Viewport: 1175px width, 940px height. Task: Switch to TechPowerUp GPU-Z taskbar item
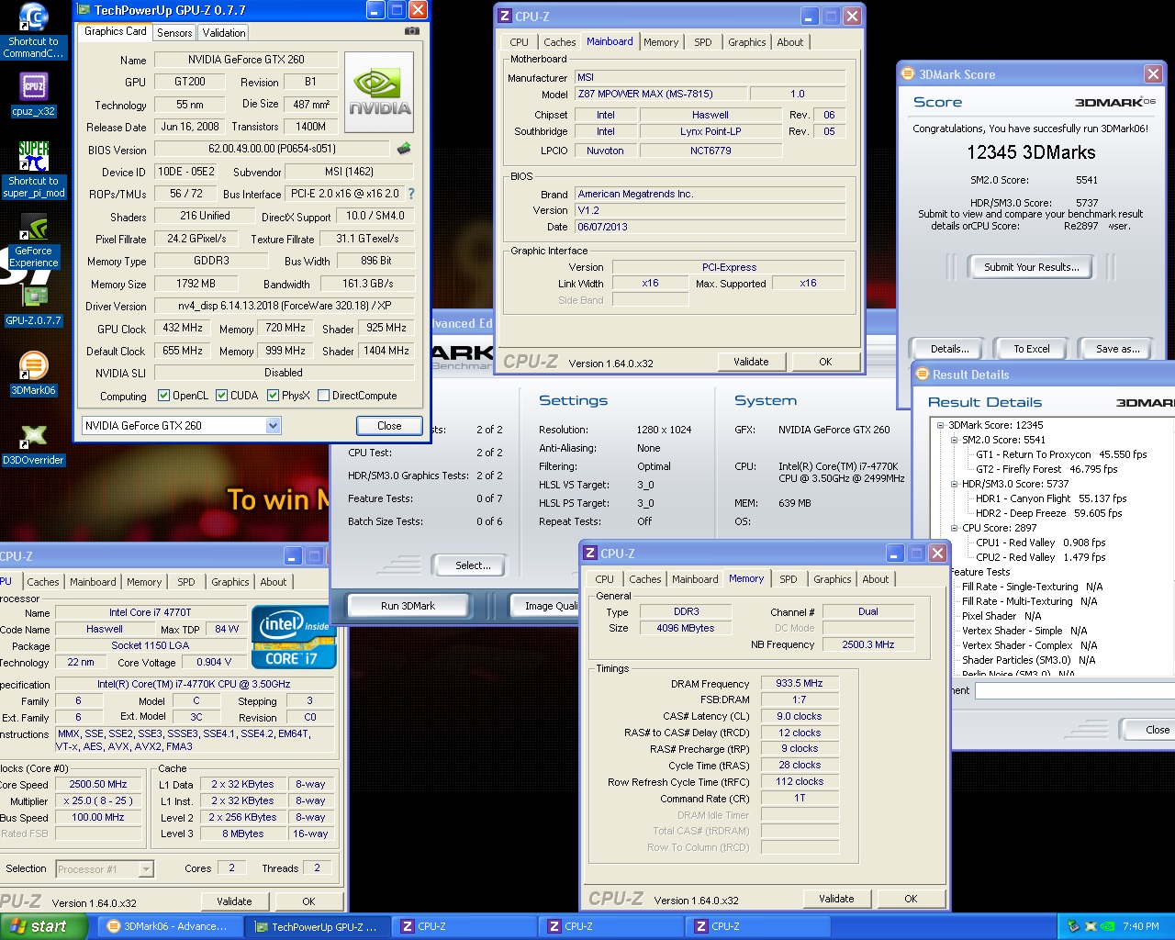pos(316,926)
